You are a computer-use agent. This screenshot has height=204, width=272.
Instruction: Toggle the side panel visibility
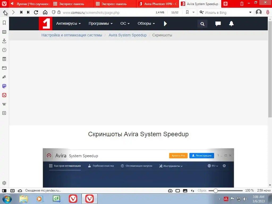pyautogui.click(x=4, y=191)
